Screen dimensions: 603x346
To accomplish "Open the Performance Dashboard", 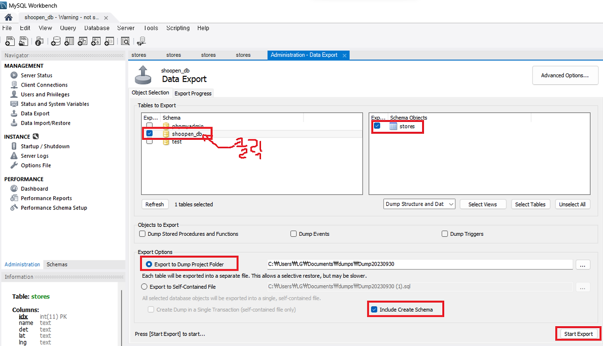I will tap(35, 188).
